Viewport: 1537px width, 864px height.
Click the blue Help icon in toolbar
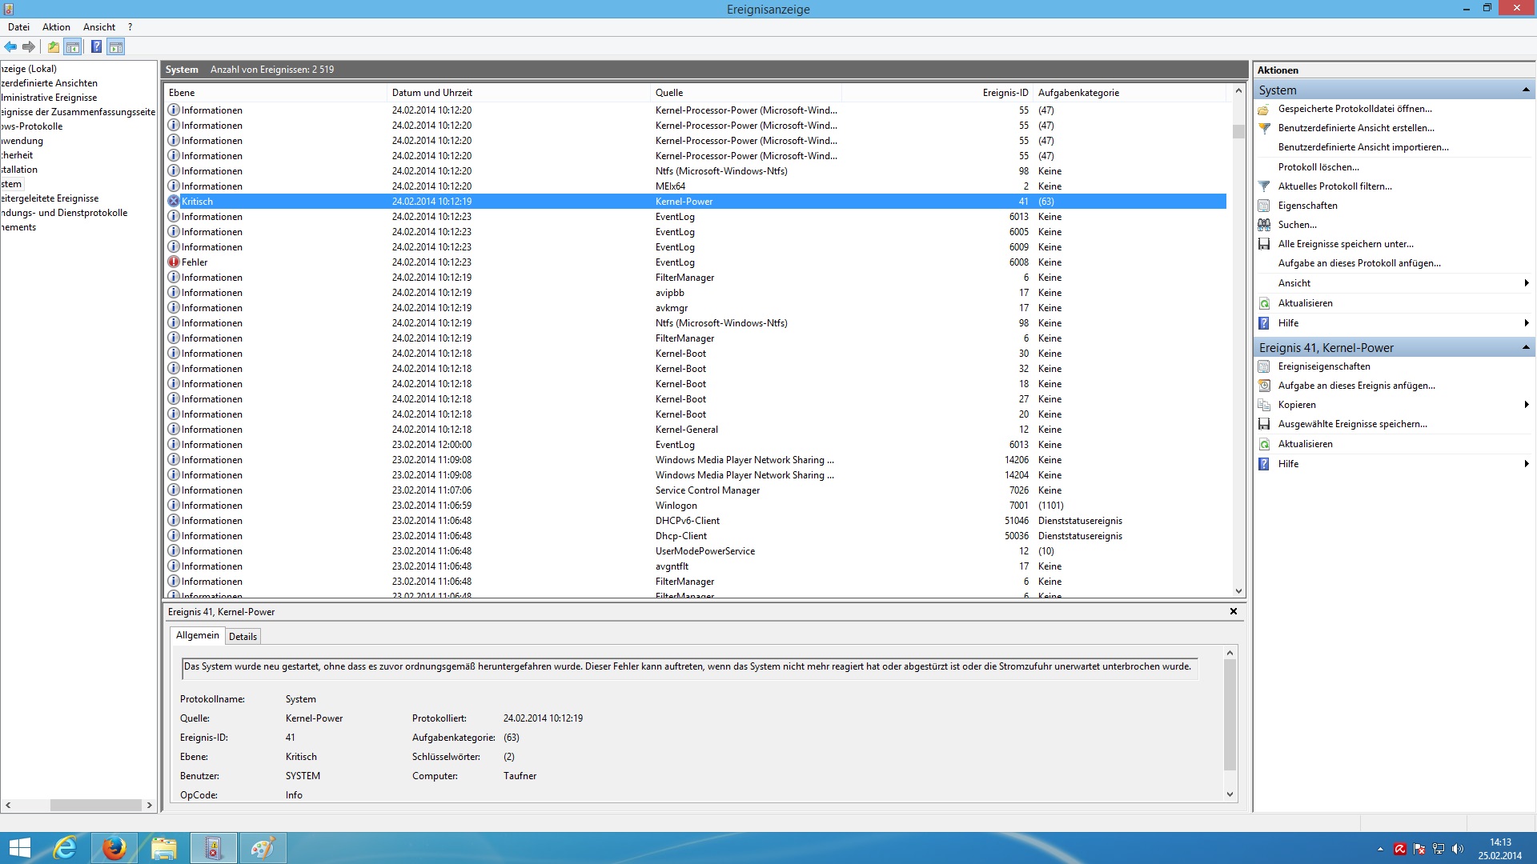click(x=96, y=47)
